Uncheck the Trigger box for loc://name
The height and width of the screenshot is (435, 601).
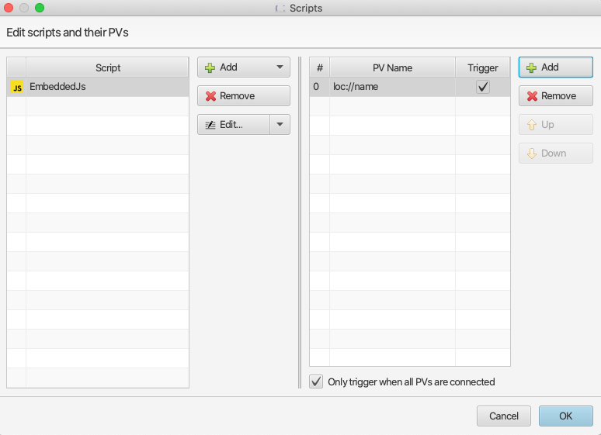pos(483,87)
